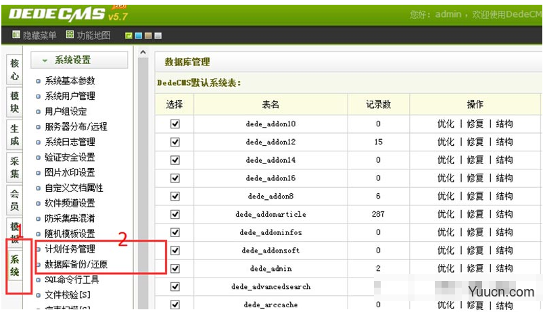Collapse the 系统设置 menu header

point(79,60)
